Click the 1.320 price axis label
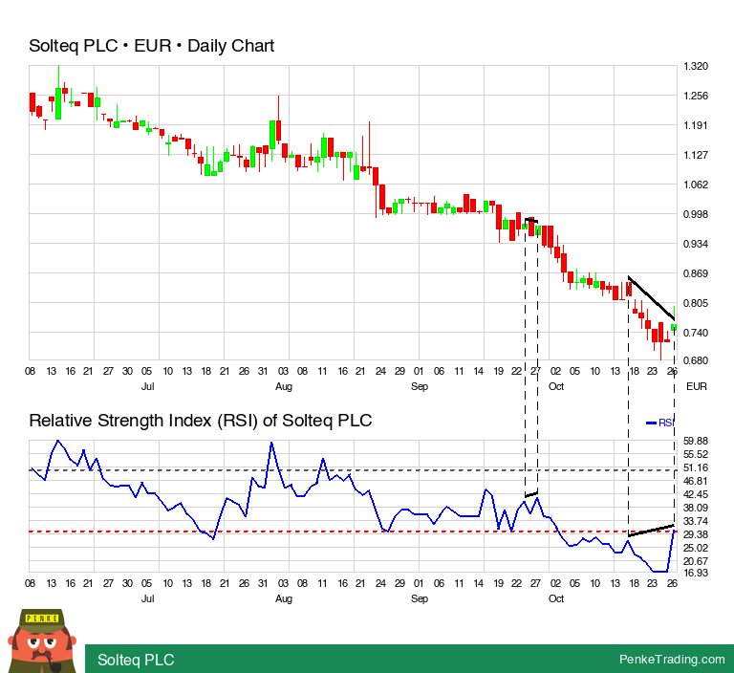 click(x=696, y=66)
